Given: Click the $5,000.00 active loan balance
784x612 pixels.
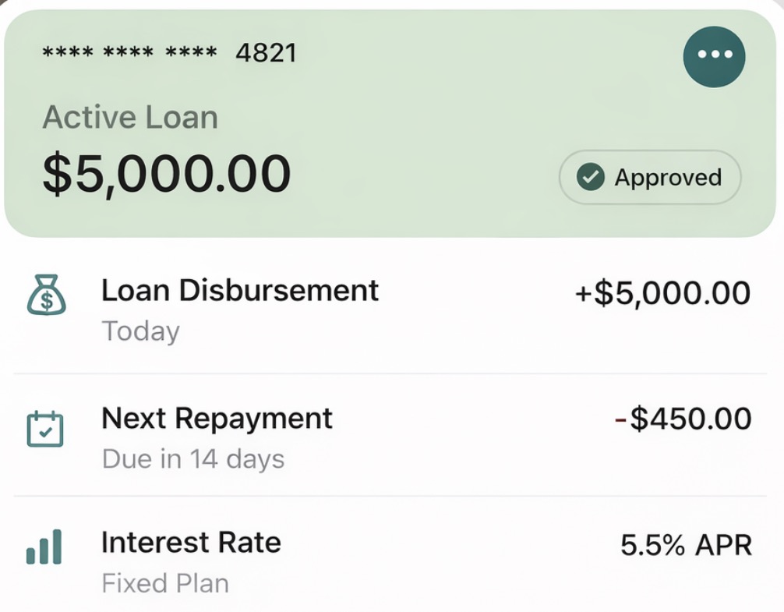Looking at the screenshot, I should tap(167, 174).
